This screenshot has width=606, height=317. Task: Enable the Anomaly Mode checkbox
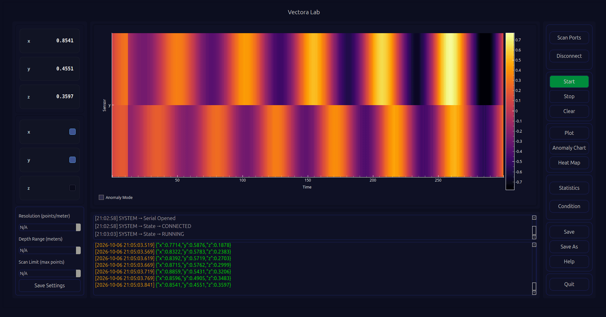[x=101, y=197]
